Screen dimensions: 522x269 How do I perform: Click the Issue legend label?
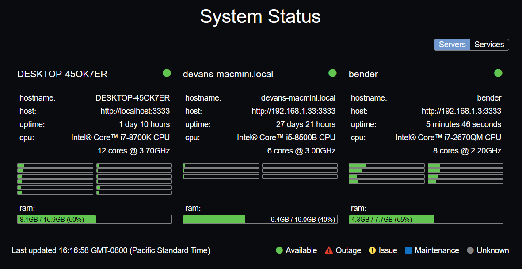(x=388, y=250)
